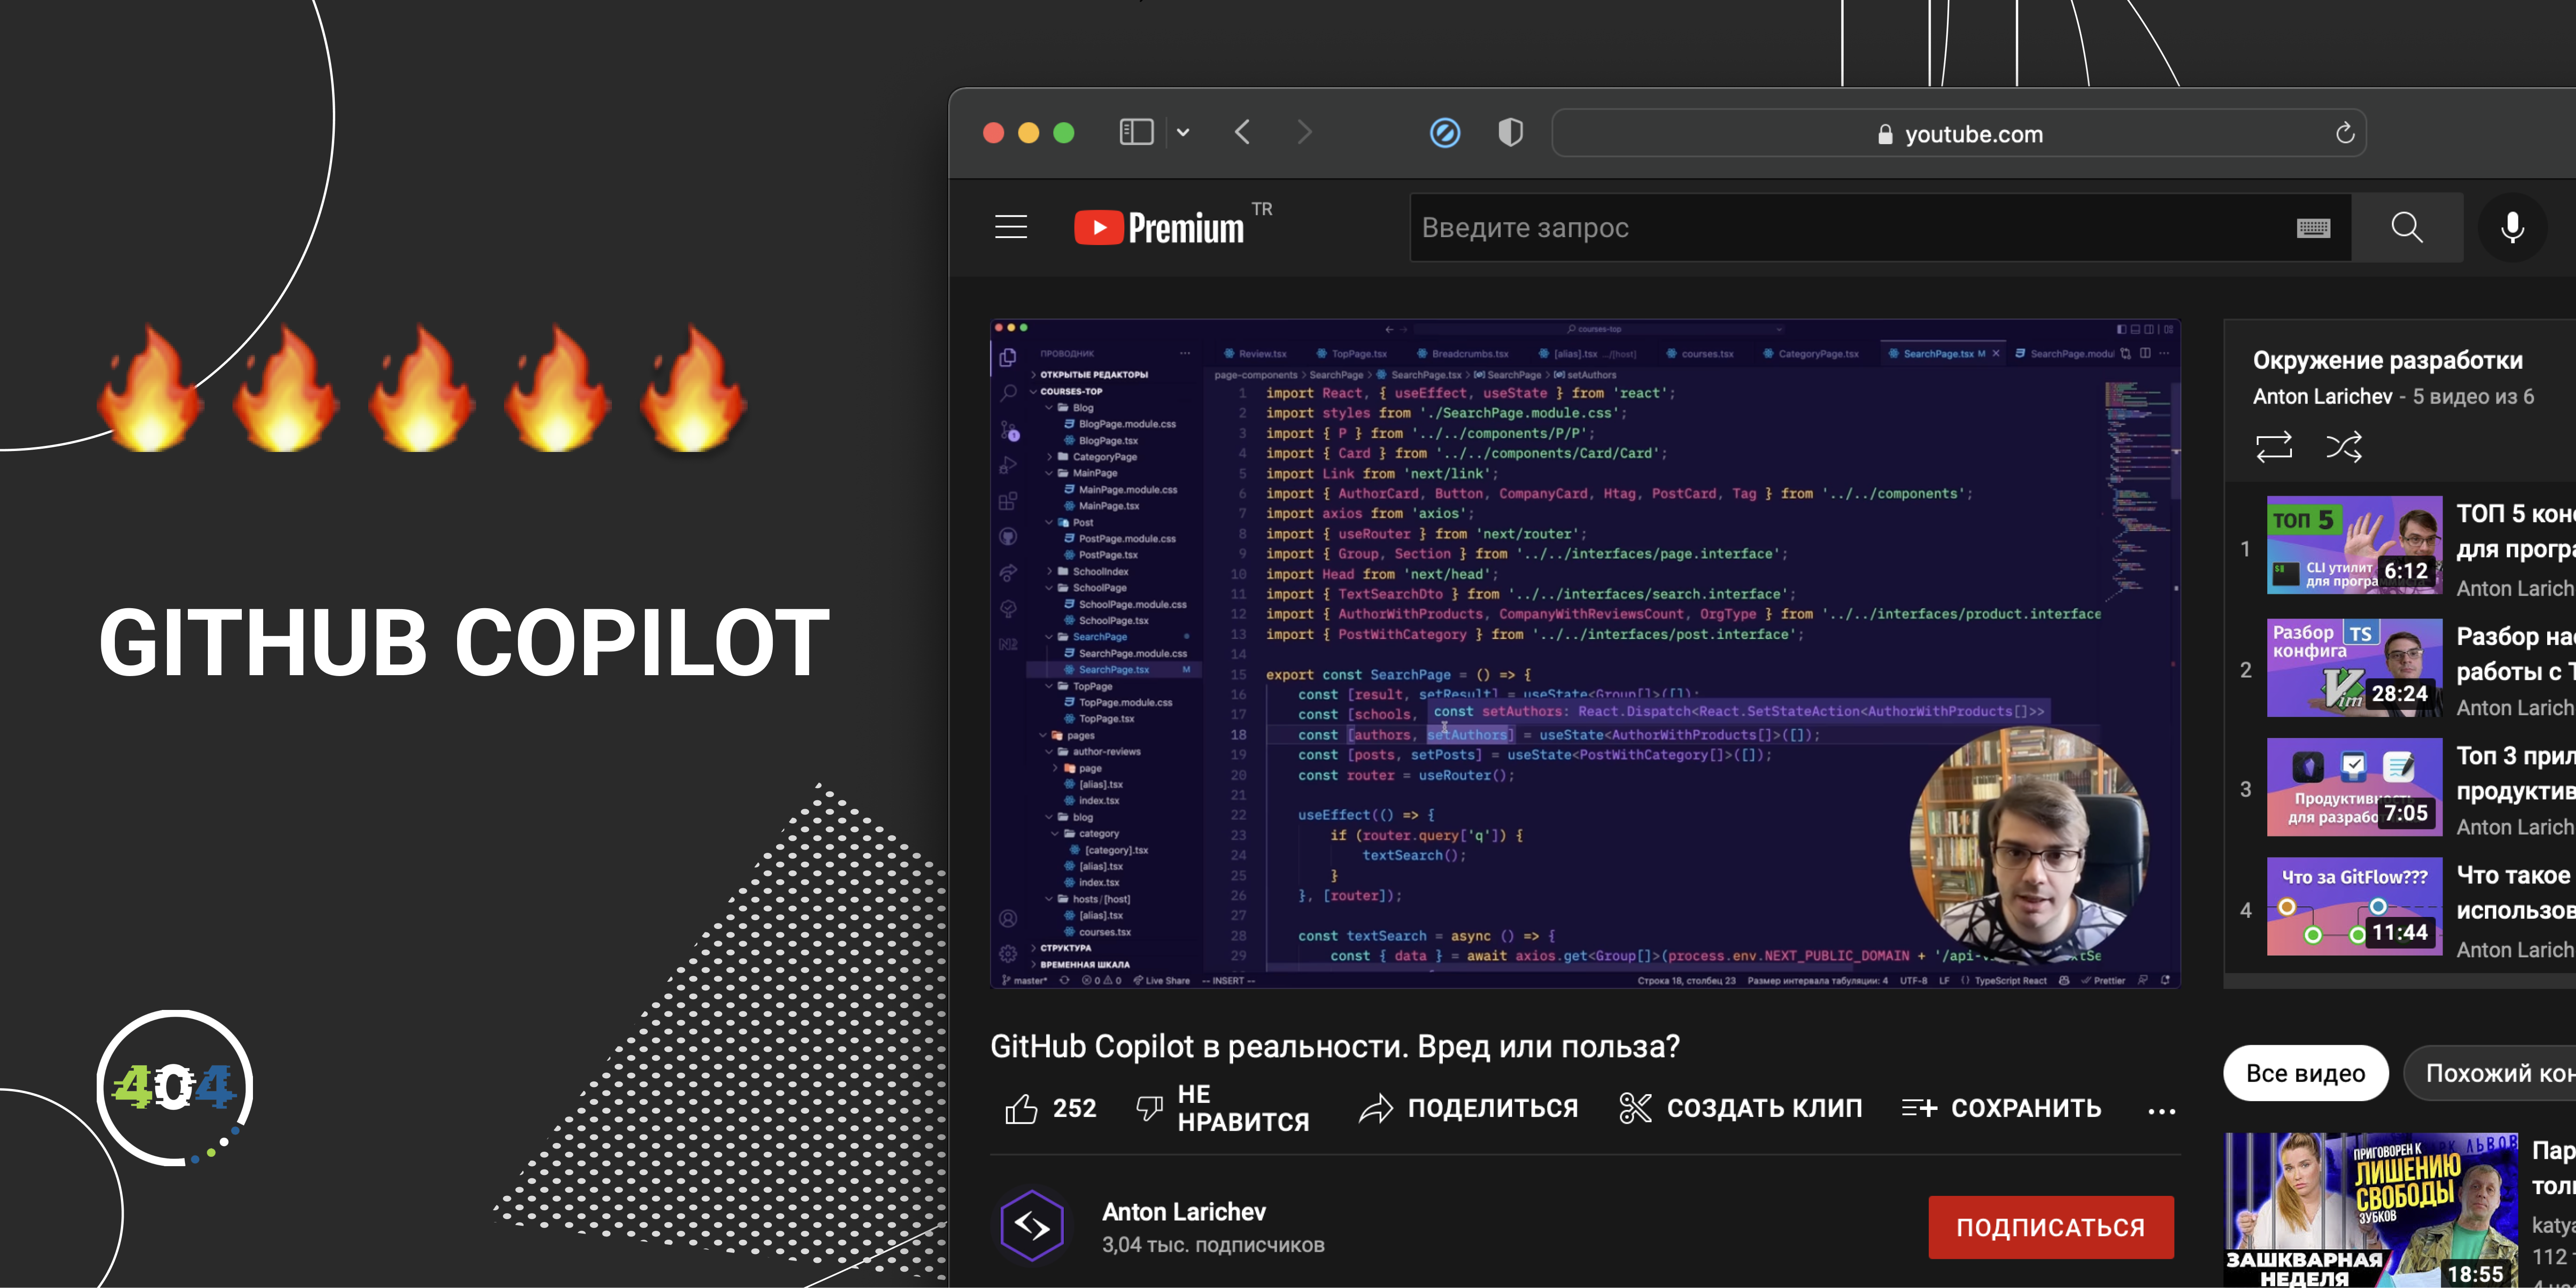
Task: Click VS Code split editor icon
Action: click(x=2145, y=354)
